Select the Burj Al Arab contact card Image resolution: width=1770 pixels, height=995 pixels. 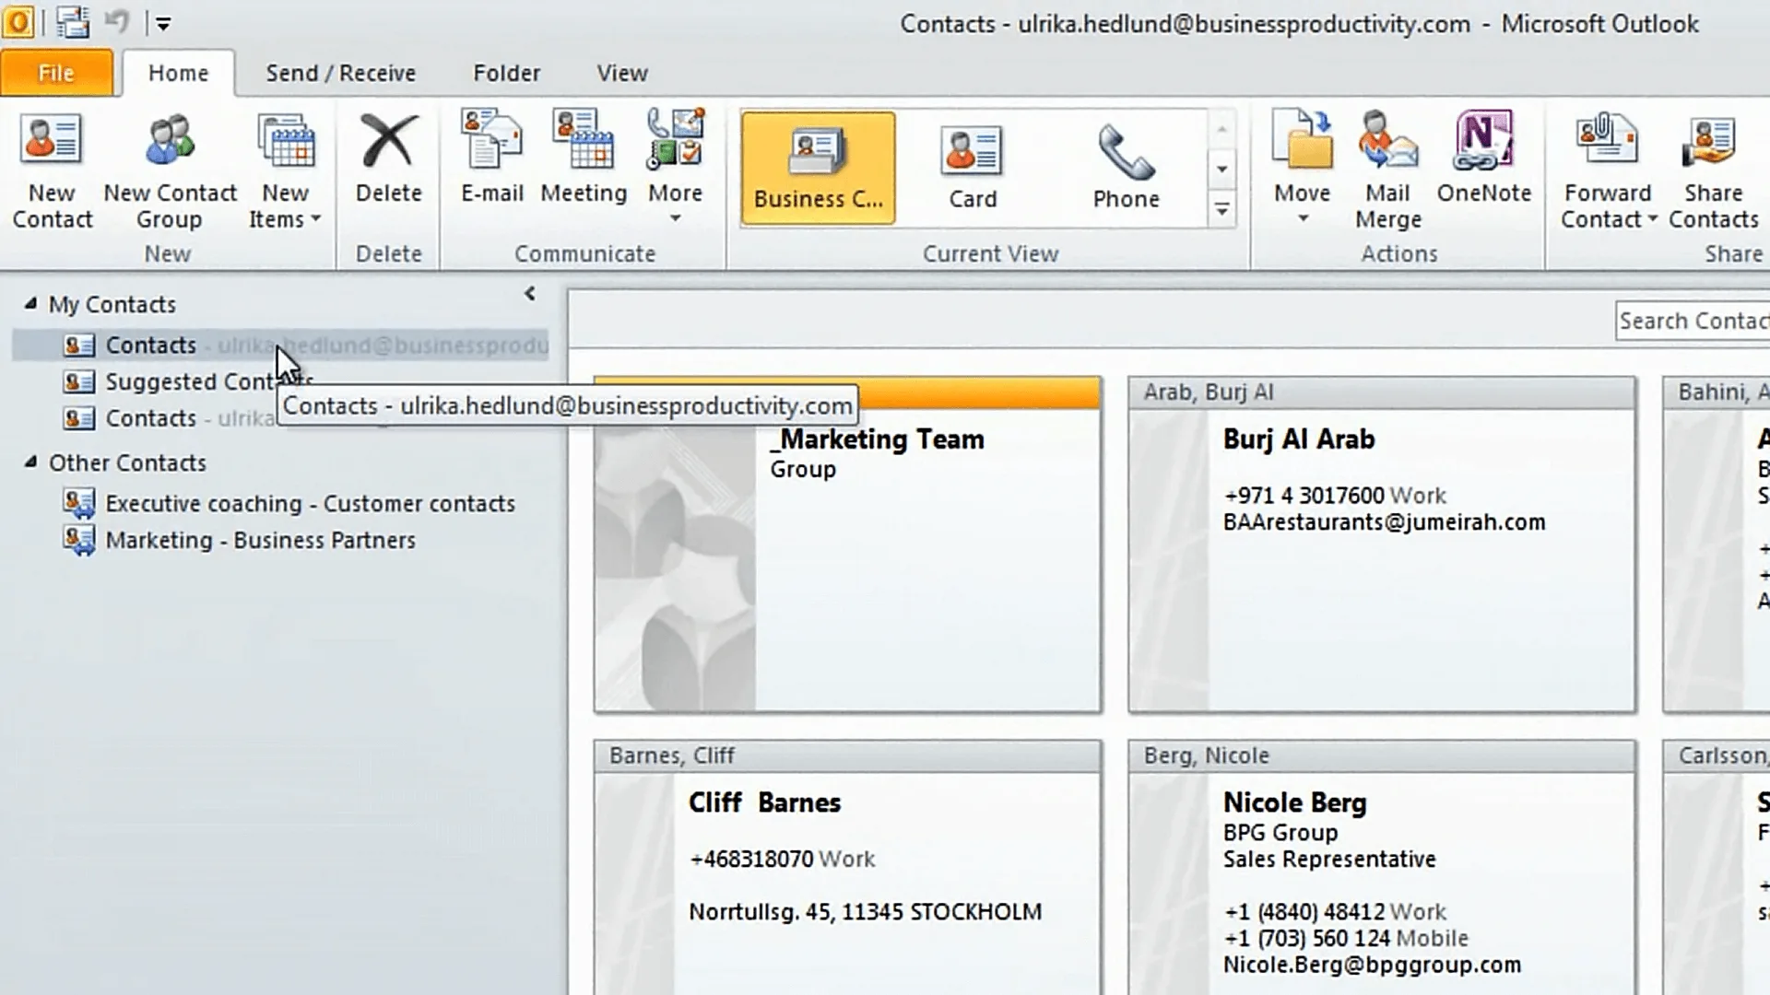point(1382,544)
